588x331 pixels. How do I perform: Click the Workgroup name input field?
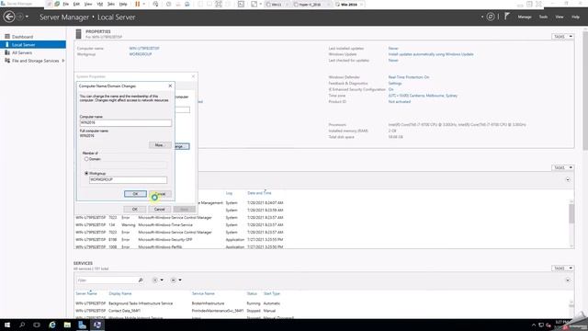click(128, 180)
